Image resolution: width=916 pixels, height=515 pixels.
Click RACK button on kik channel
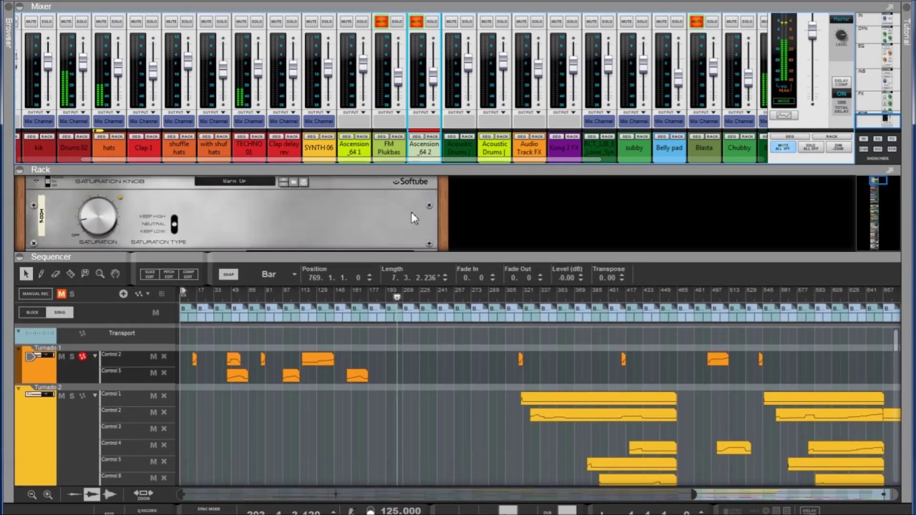pos(47,136)
